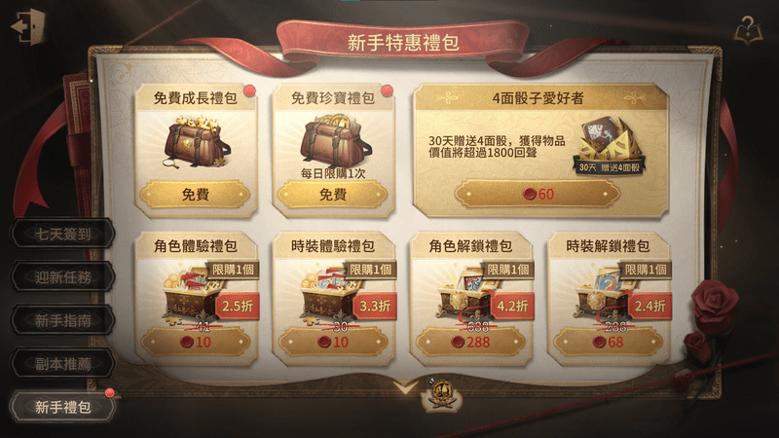Click the gold emblem badge at bottom
Image resolution: width=779 pixels, height=438 pixels.
pos(441,395)
